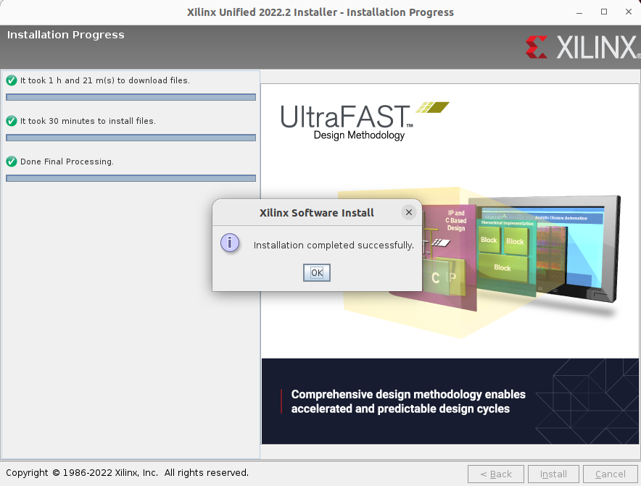
Task: Click the 'Xilinx Software Install' dialog title
Action: (x=316, y=213)
